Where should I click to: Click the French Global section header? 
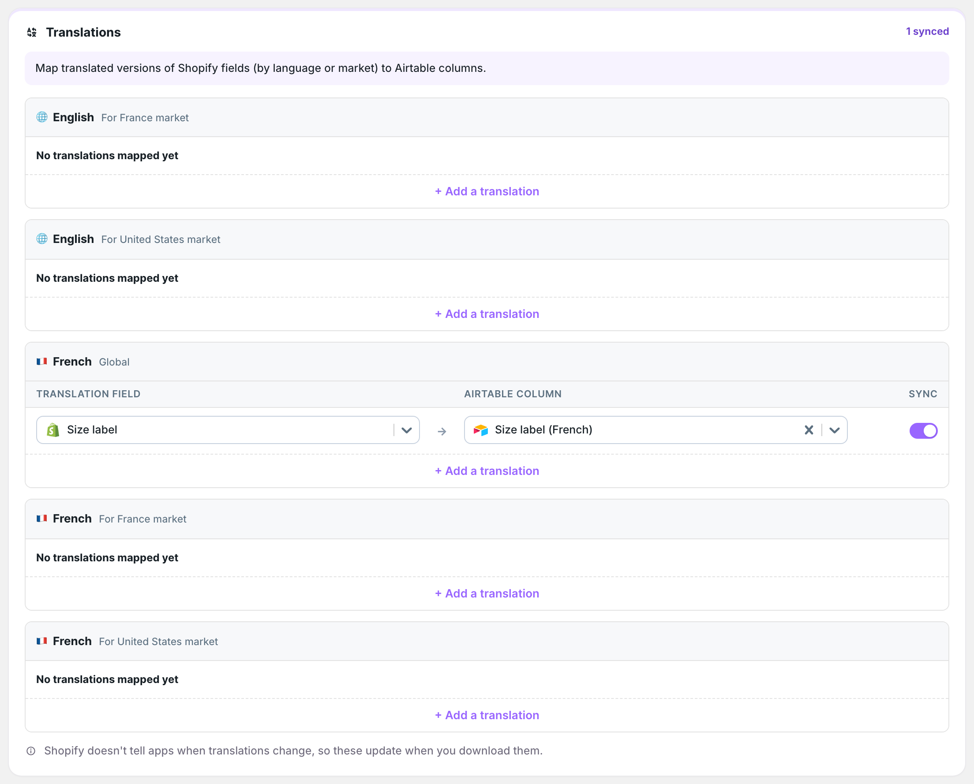pyautogui.click(x=487, y=362)
